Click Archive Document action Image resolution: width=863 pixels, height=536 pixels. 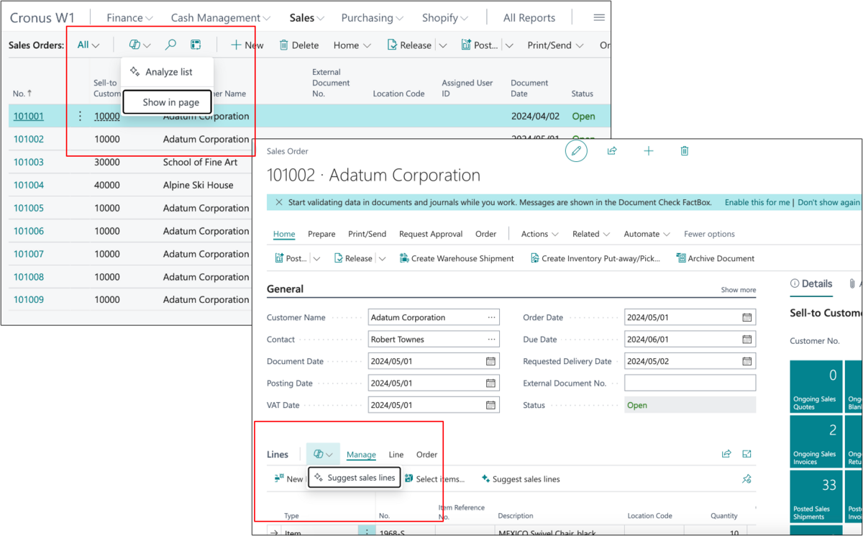click(716, 258)
